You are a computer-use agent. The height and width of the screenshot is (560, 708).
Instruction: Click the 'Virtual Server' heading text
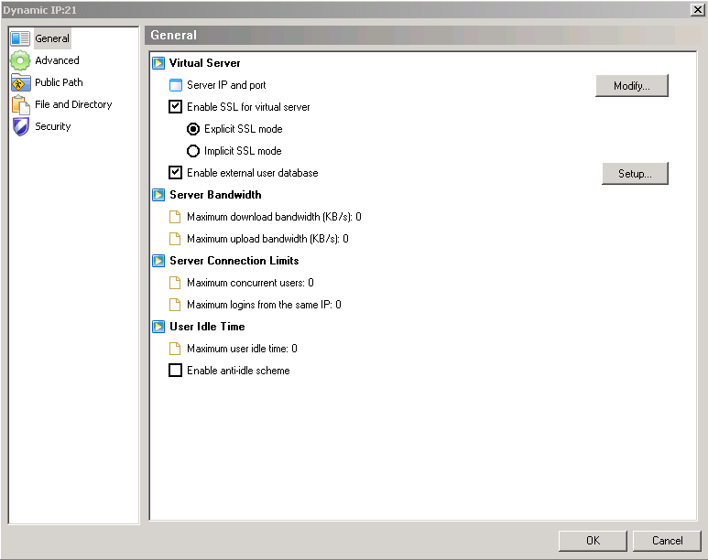[x=204, y=63]
